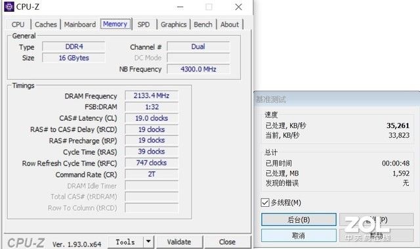420x249 pixels.
Task: Toggle the 多线程(M) checkbox
Action: point(265,202)
